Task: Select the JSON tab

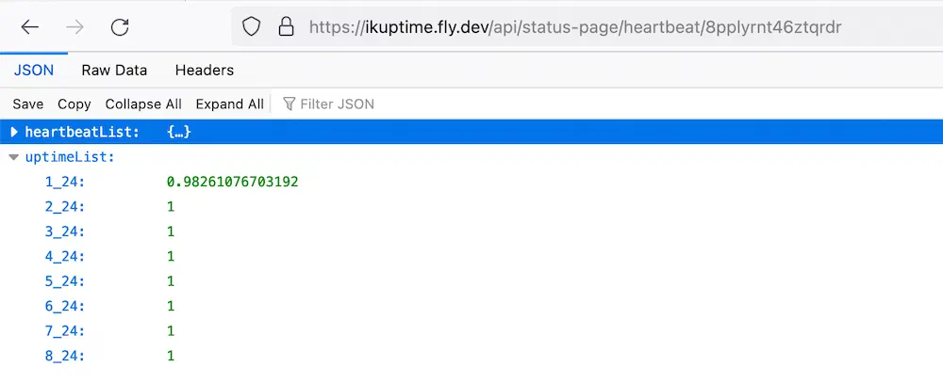Action: (34, 71)
